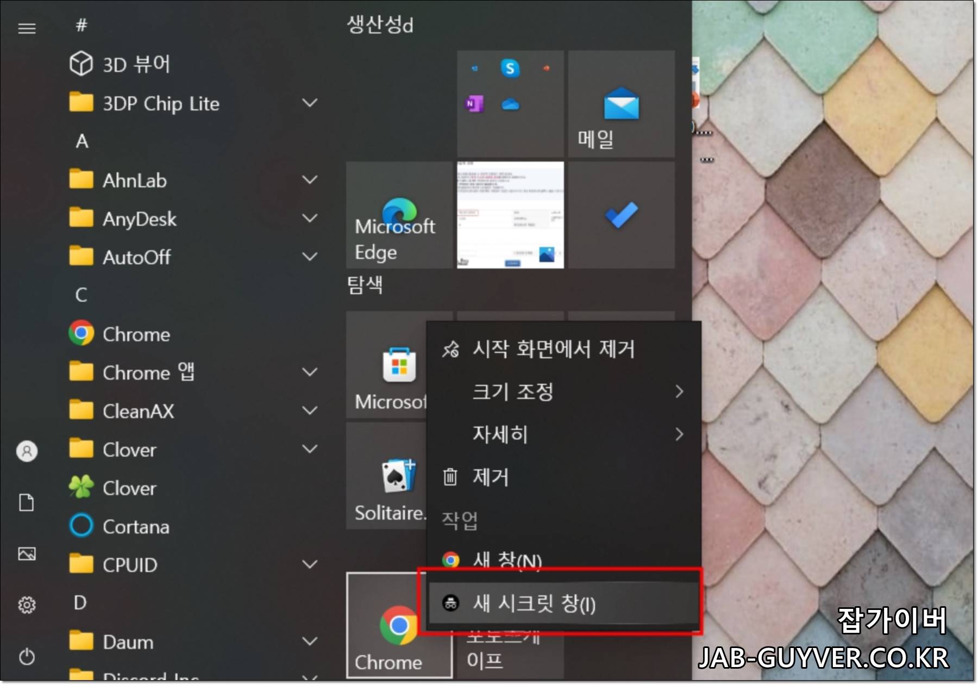
Task: Open the 자세히 submenu
Action: coord(564,434)
